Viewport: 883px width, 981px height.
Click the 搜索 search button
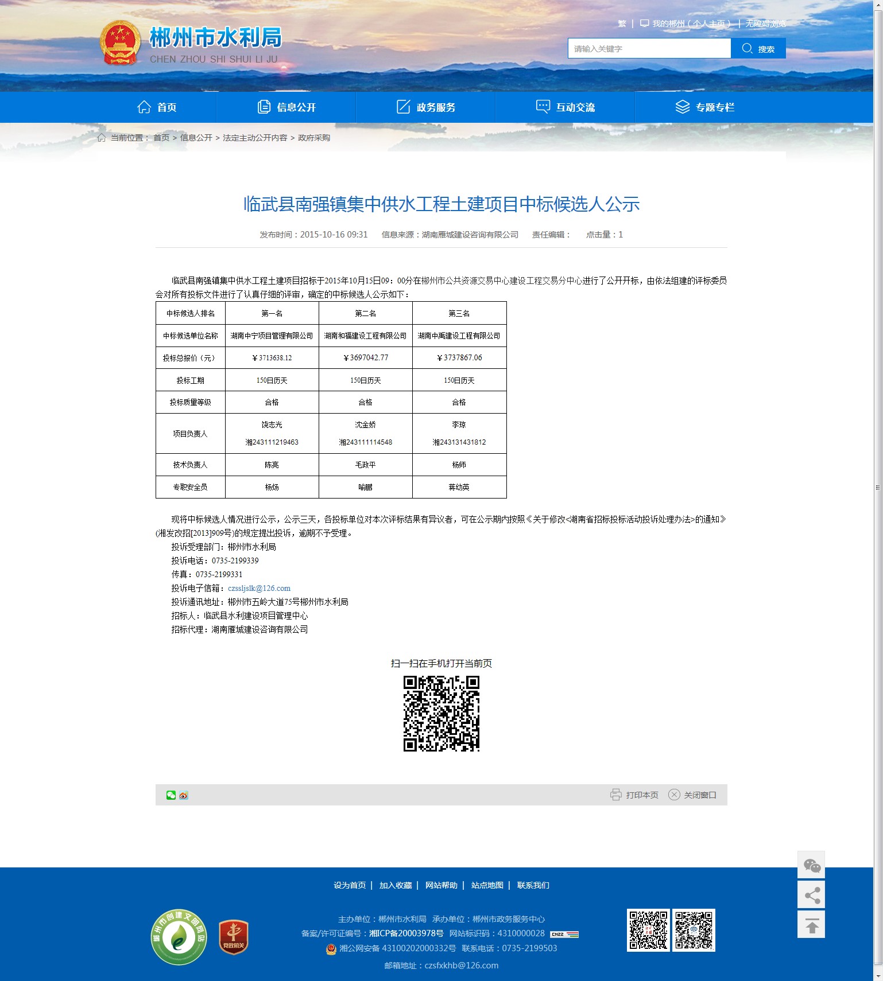[x=758, y=48]
